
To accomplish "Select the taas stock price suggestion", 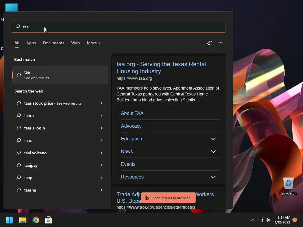I will [60, 103].
